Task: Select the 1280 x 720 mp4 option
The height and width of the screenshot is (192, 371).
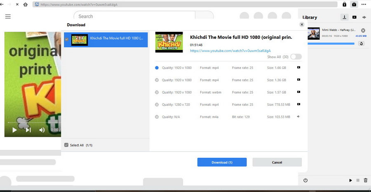Action: [x=157, y=104]
